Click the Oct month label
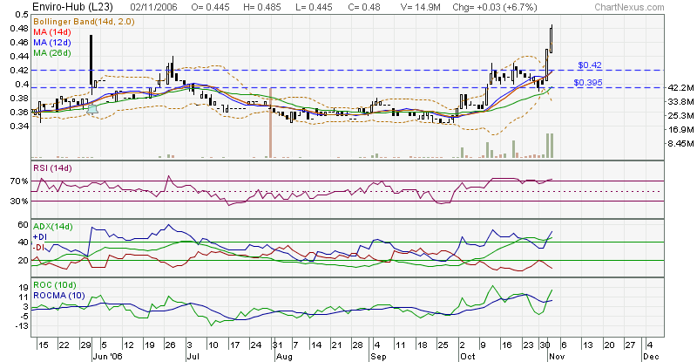The height and width of the screenshot is (362, 697). [468, 357]
